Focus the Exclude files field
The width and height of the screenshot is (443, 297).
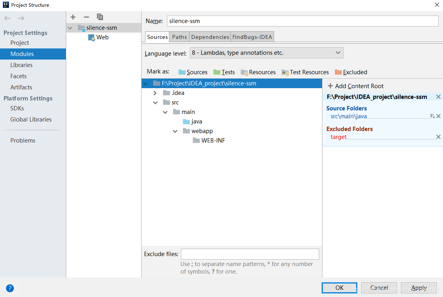(x=250, y=254)
